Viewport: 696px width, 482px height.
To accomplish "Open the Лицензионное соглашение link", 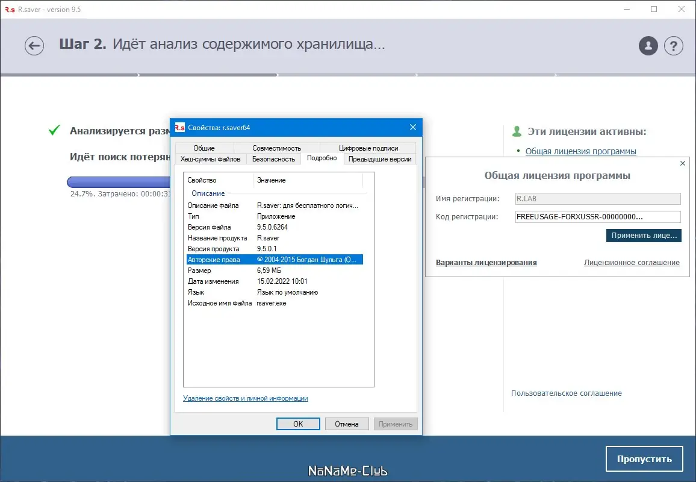I will pyautogui.click(x=632, y=263).
